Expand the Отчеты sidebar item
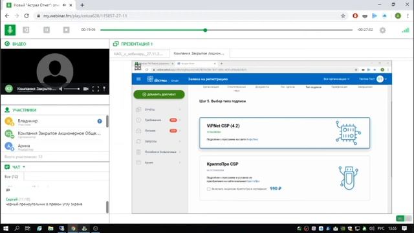The height and width of the screenshot is (233, 414). click(x=159, y=109)
